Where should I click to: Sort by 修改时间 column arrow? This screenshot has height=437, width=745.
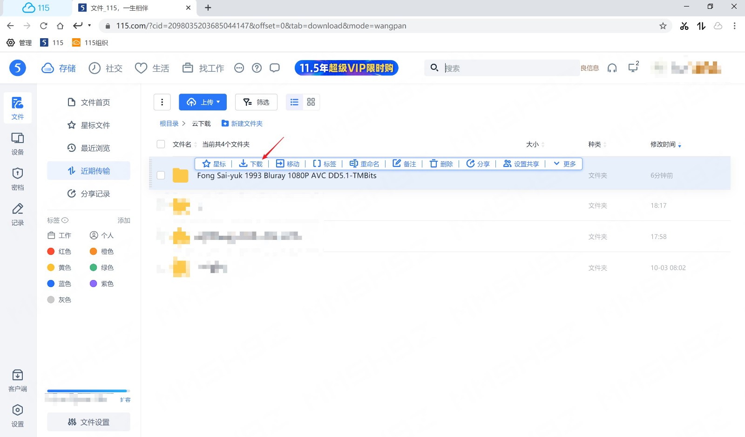pyautogui.click(x=679, y=145)
